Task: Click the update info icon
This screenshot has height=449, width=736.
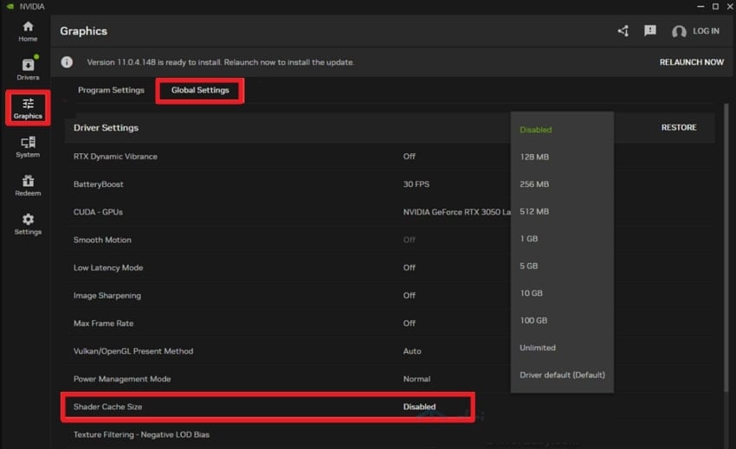Action: (x=67, y=62)
